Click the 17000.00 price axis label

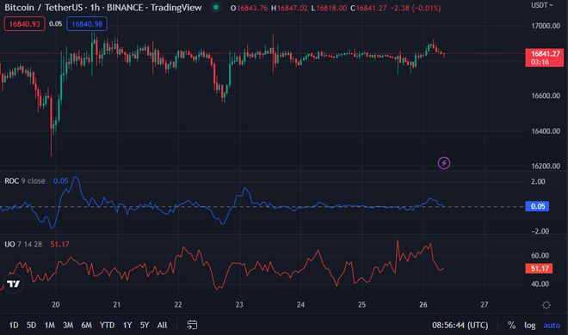click(x=546, y=26)
